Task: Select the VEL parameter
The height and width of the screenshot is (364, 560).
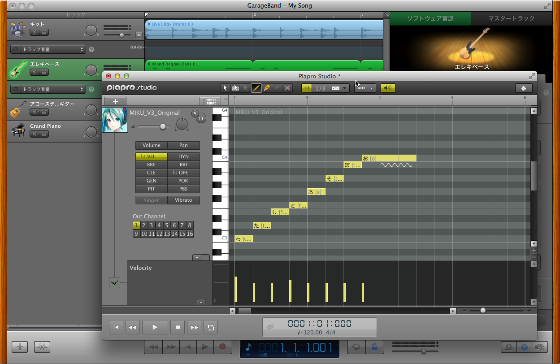Action: (x=152, y=156)
